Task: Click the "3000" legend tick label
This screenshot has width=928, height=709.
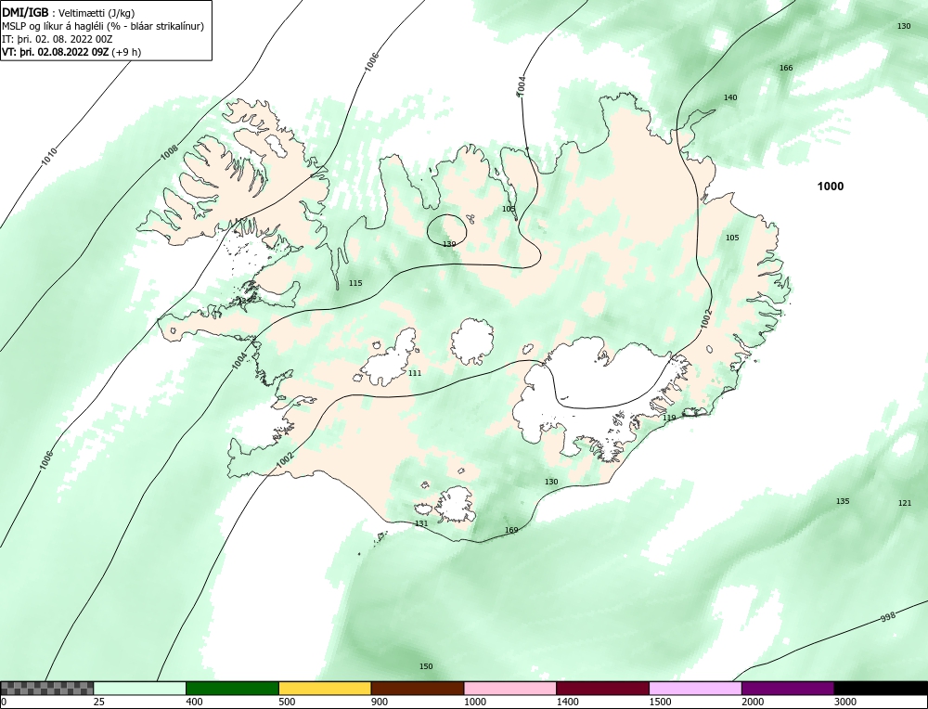Action: coord(845,702)
